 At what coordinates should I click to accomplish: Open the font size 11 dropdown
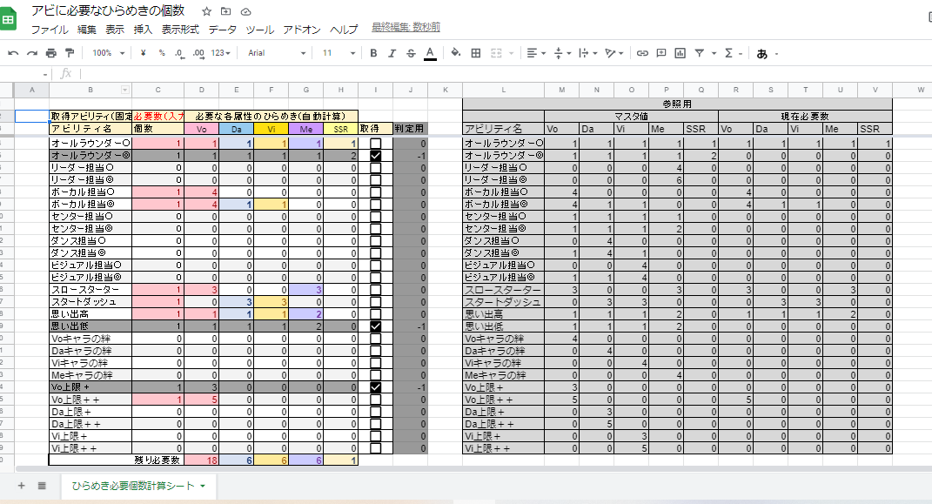pos(339,53)
